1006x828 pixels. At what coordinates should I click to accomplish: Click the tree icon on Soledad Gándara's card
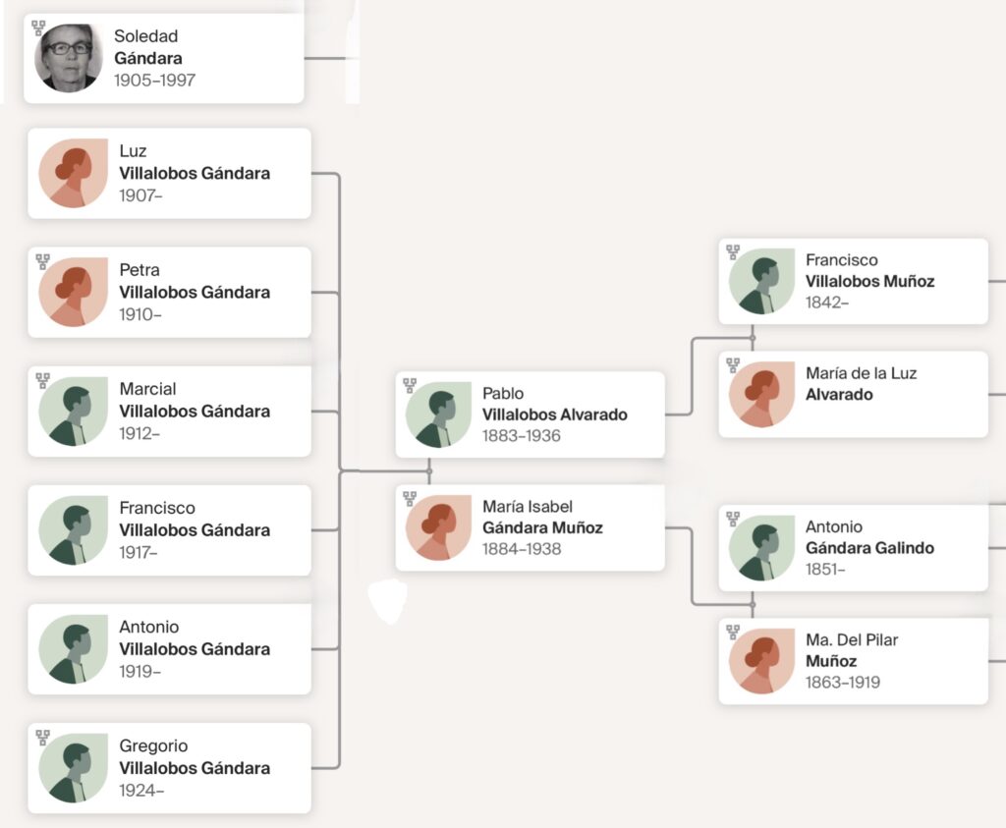coord(38,28)
